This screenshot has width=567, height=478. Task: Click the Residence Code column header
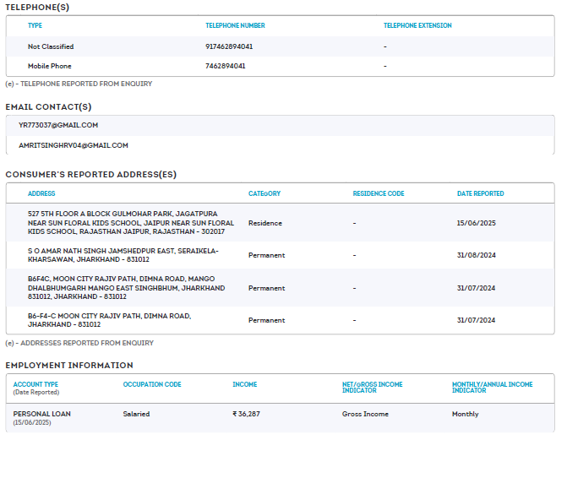[379, 193]
